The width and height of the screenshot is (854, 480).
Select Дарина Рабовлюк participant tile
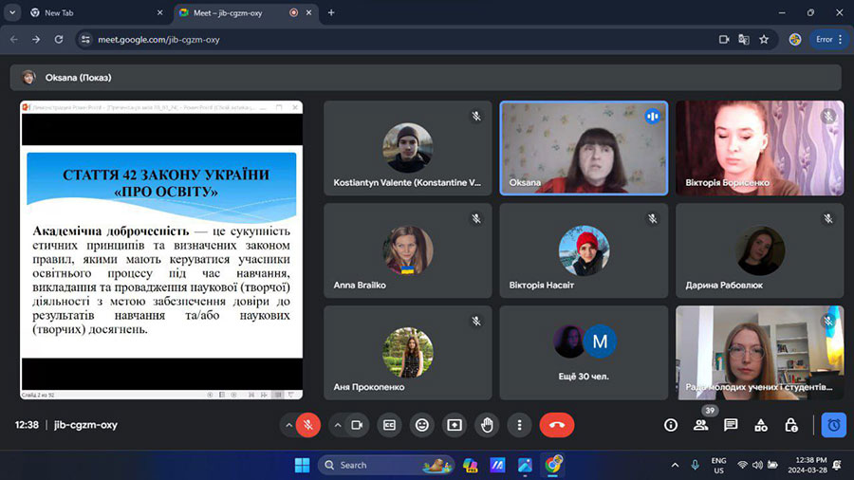coord(760,250)
